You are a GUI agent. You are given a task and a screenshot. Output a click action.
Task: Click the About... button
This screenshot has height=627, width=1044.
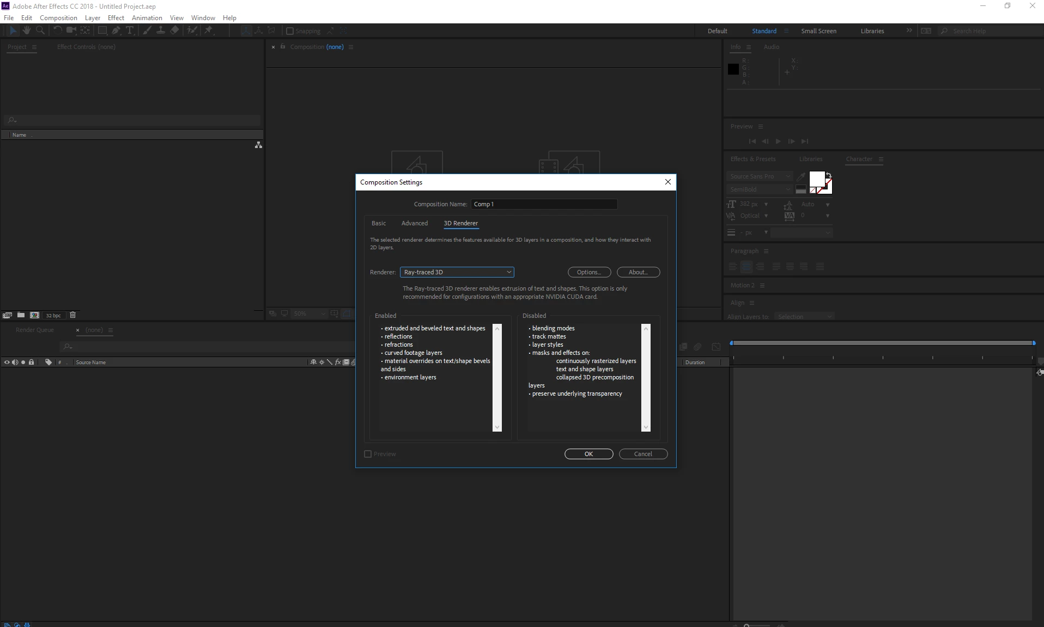(638, 272)
